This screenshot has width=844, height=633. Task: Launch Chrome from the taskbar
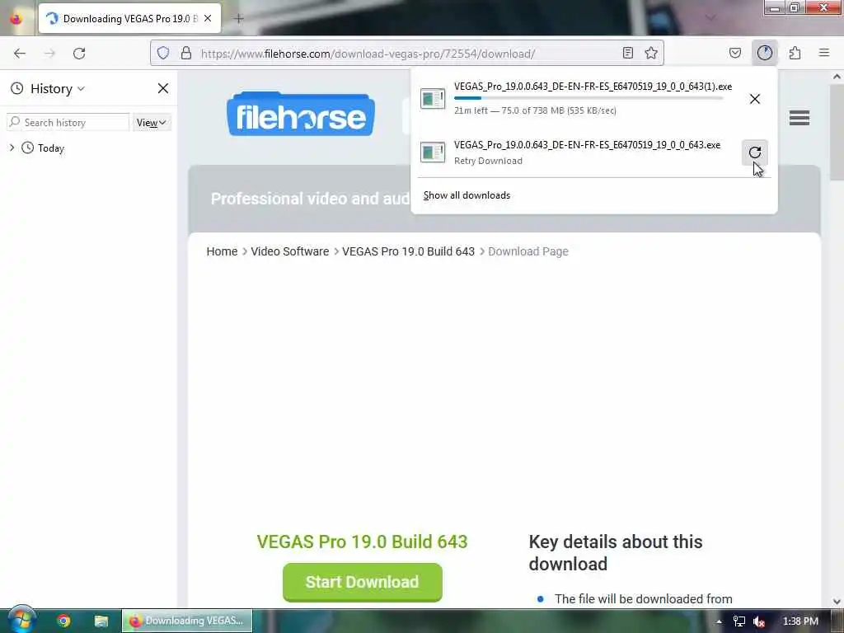63,621
